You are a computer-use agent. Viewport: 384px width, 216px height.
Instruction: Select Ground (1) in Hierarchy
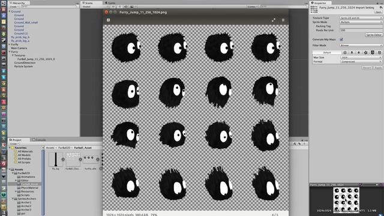tap(21, 34)
